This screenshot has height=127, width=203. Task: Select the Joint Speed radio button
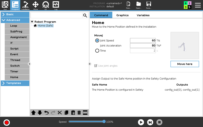point(97,40)
